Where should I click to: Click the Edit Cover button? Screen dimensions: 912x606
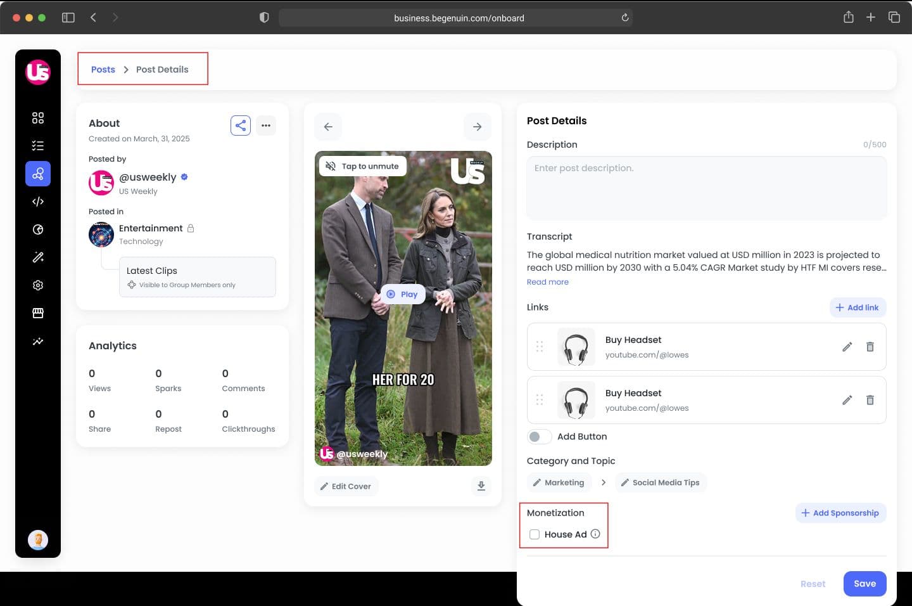pos(346,486)
